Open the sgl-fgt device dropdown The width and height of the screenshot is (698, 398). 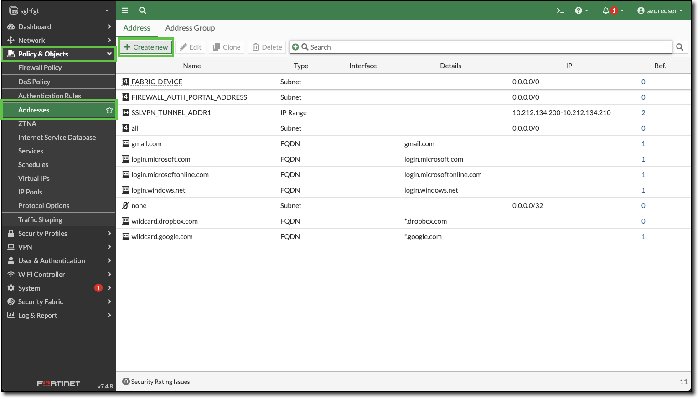pos(58,10)
